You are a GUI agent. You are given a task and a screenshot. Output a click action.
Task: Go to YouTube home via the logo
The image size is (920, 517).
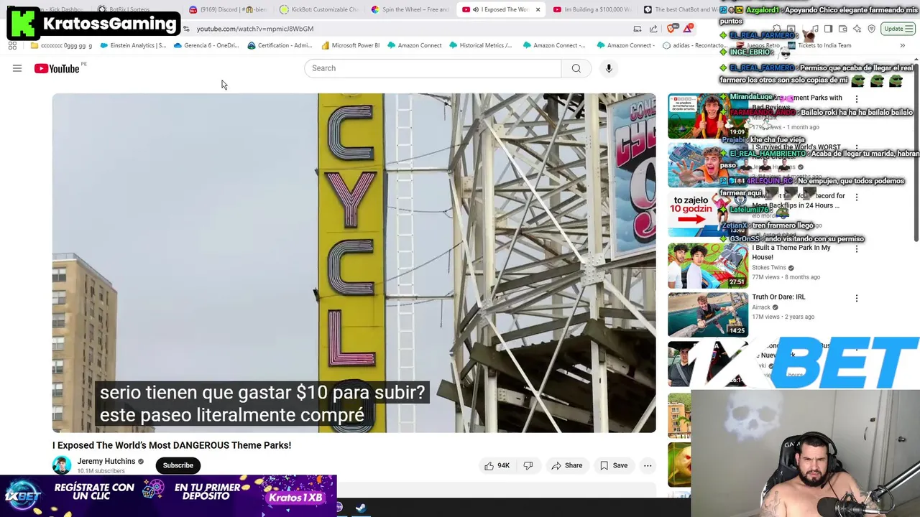point(57,68)
